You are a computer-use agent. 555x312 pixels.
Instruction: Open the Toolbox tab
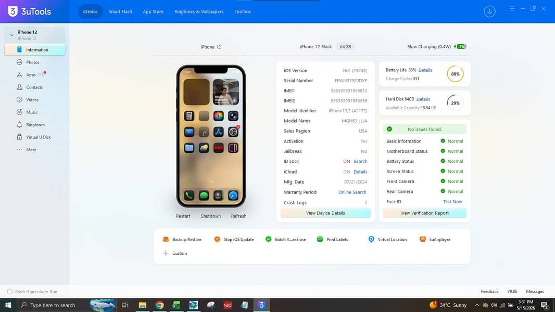[x=243, y=11]
